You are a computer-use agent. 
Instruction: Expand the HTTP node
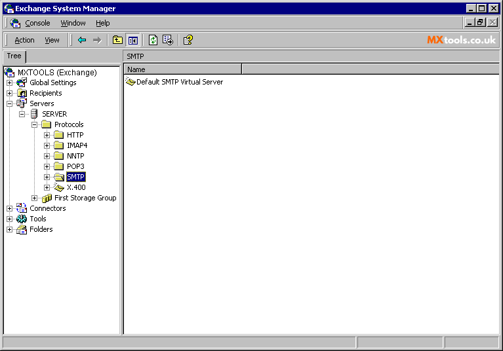[x=47, y=135]
